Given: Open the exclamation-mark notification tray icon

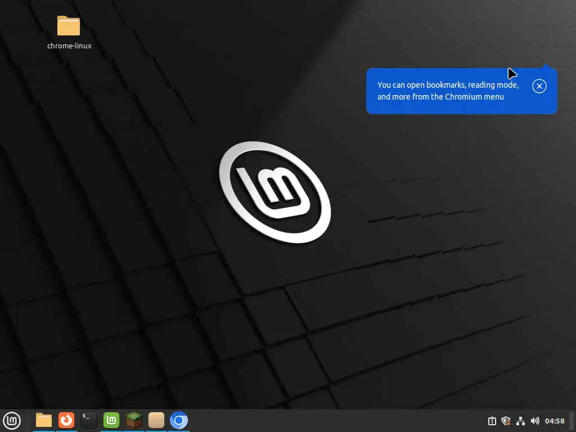Looking at the screenshot, I should (492, 421).
